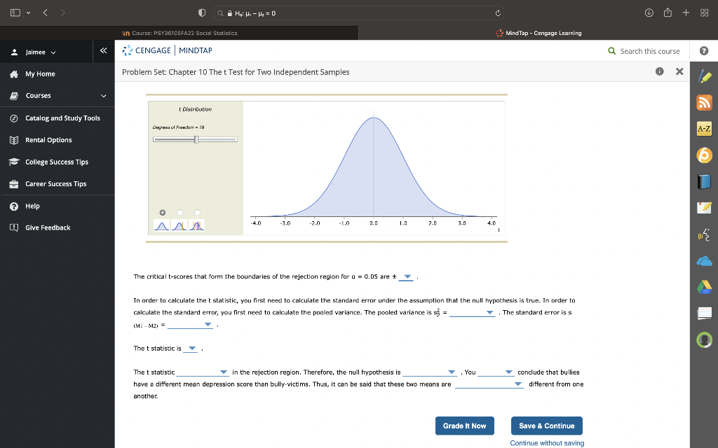Screen dimensions: 718x448
Task: Open the browser downloads icon
Action: pyautogui.click(x=649, y=13)
